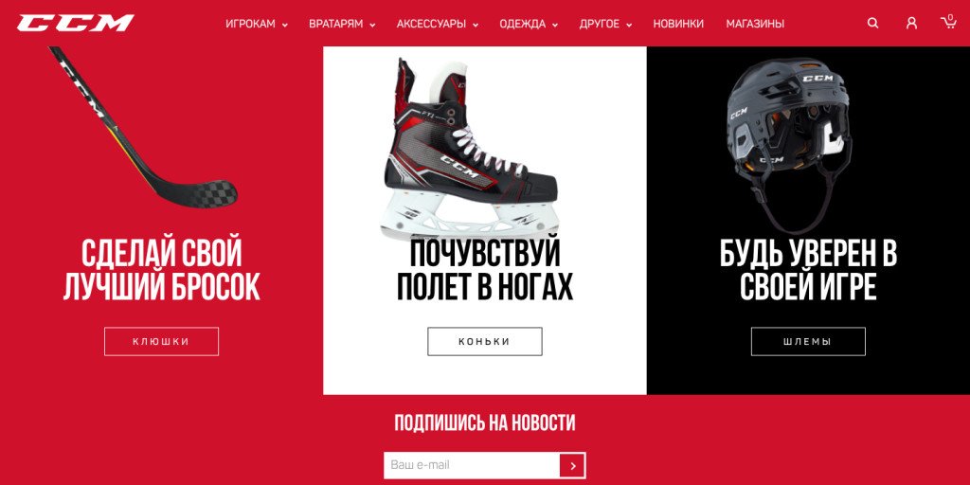The image size is (970, 485).
Task: Click the Ваш e-mail input field
Action: tap(472, 465)
